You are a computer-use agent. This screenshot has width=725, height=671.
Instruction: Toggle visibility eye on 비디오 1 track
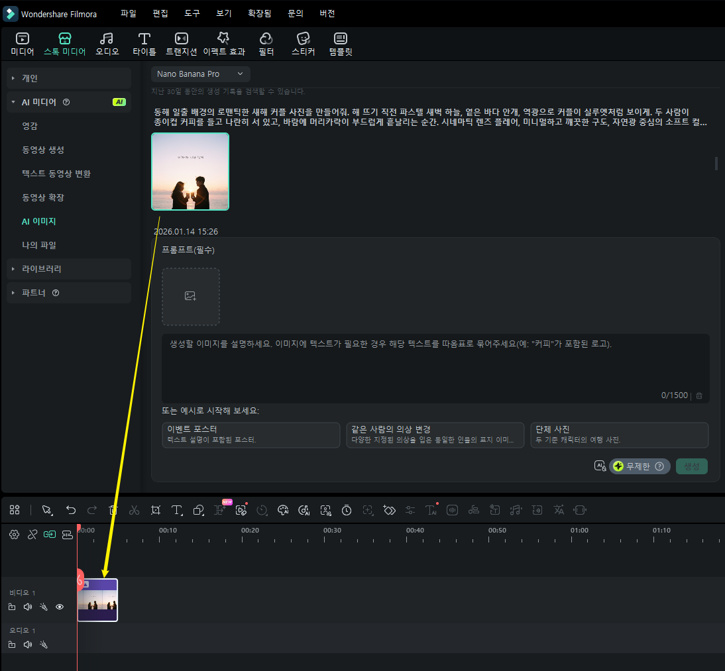(60, 607)
